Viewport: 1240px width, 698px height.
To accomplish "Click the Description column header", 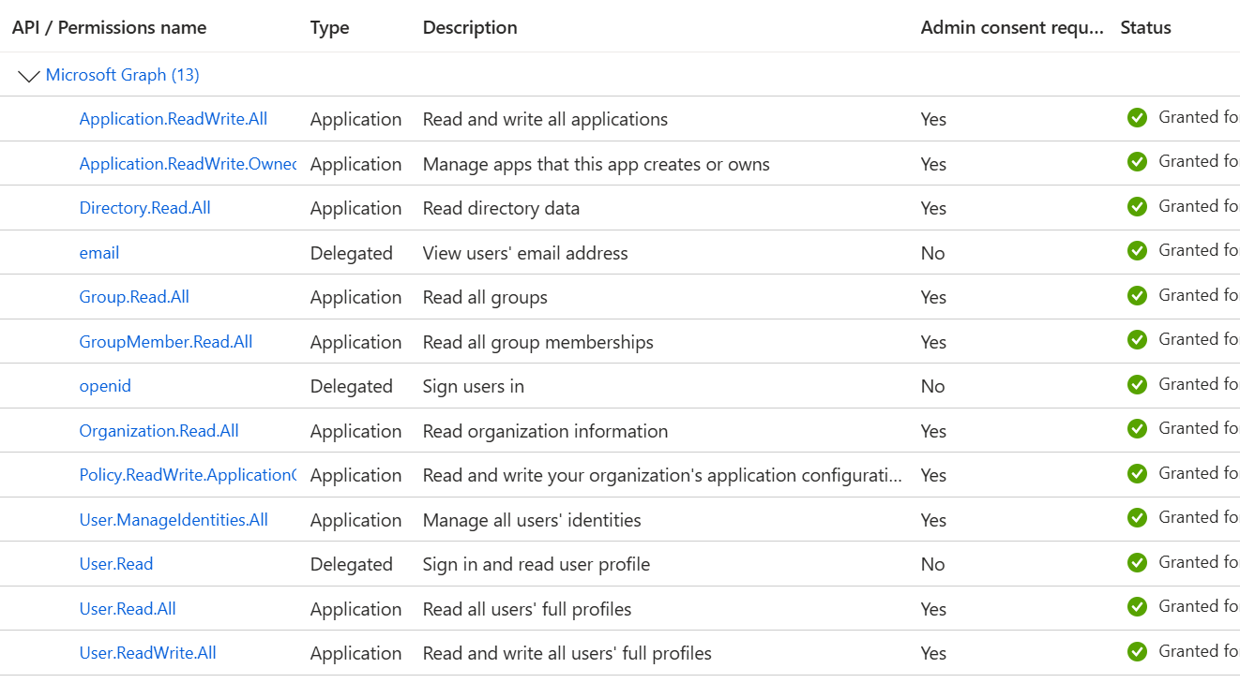I will tap(470, 27).
